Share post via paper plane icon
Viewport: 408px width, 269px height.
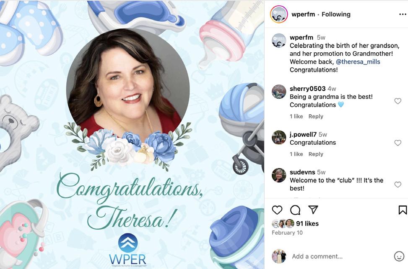[313, 210]
